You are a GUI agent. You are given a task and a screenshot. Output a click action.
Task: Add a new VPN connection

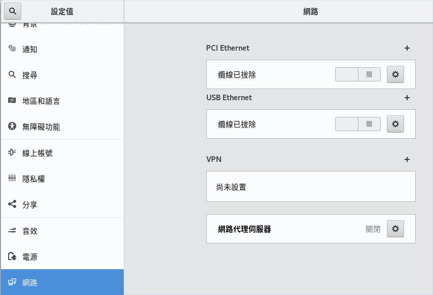pos(407,159)
